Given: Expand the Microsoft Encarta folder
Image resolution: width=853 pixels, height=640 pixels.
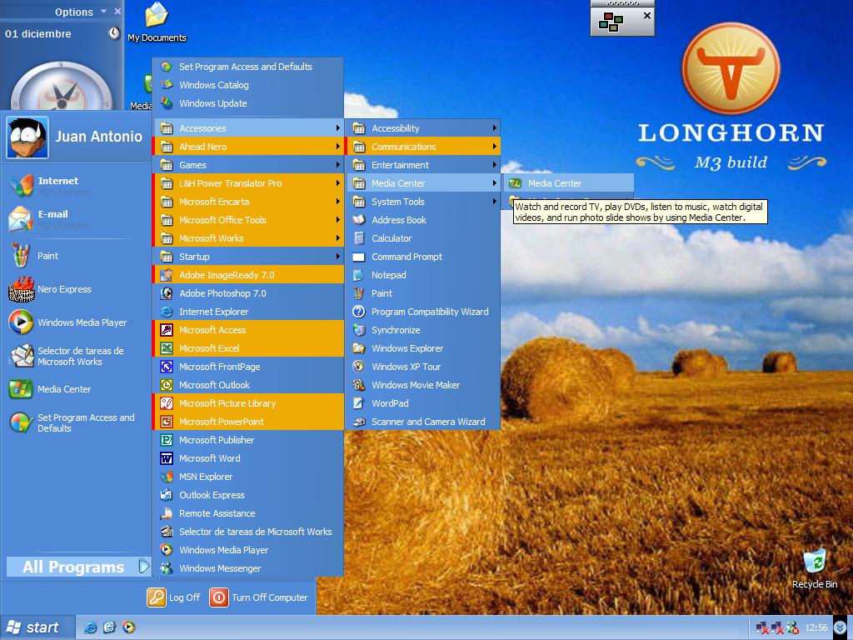Looking at the screenshot, I should [248, 202].
